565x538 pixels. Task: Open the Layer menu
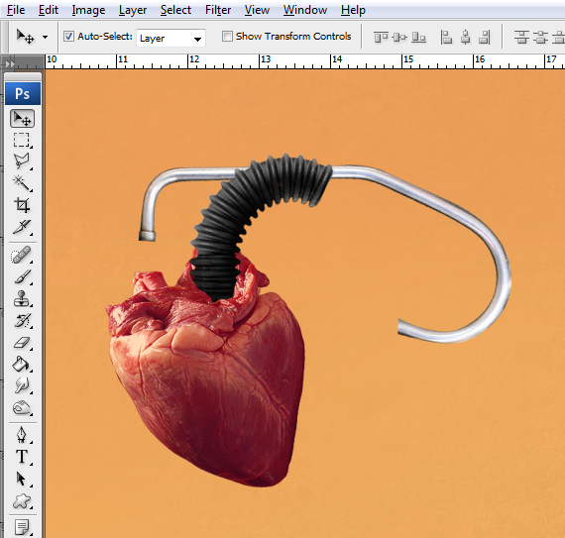tap(133, 10)
